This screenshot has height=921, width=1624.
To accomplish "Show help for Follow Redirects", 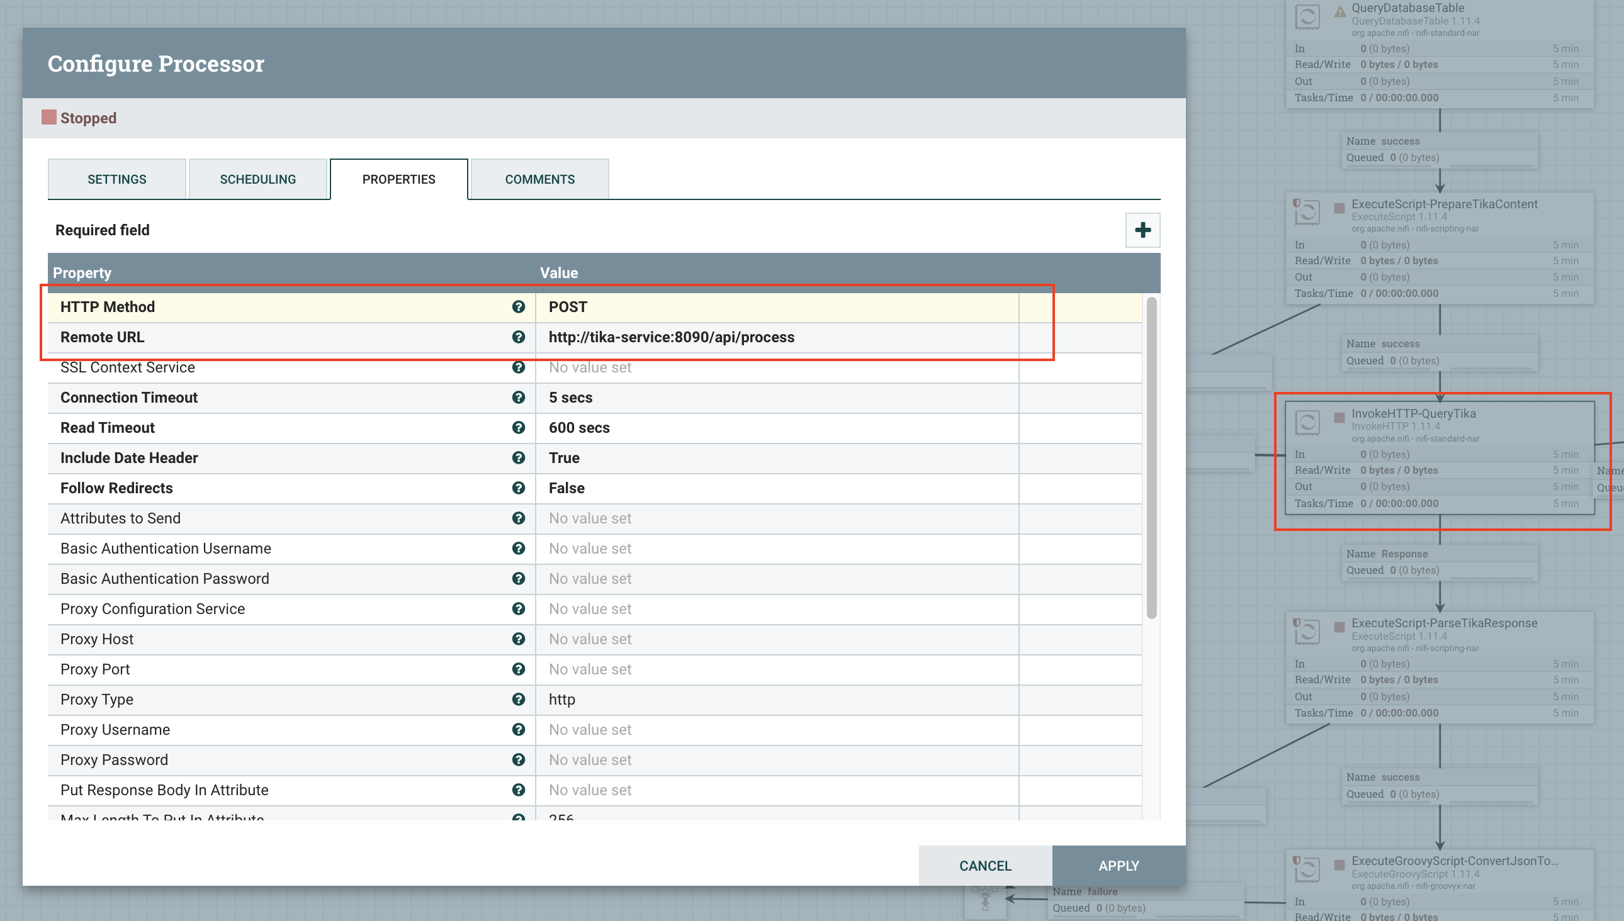I will pos(518,488).
